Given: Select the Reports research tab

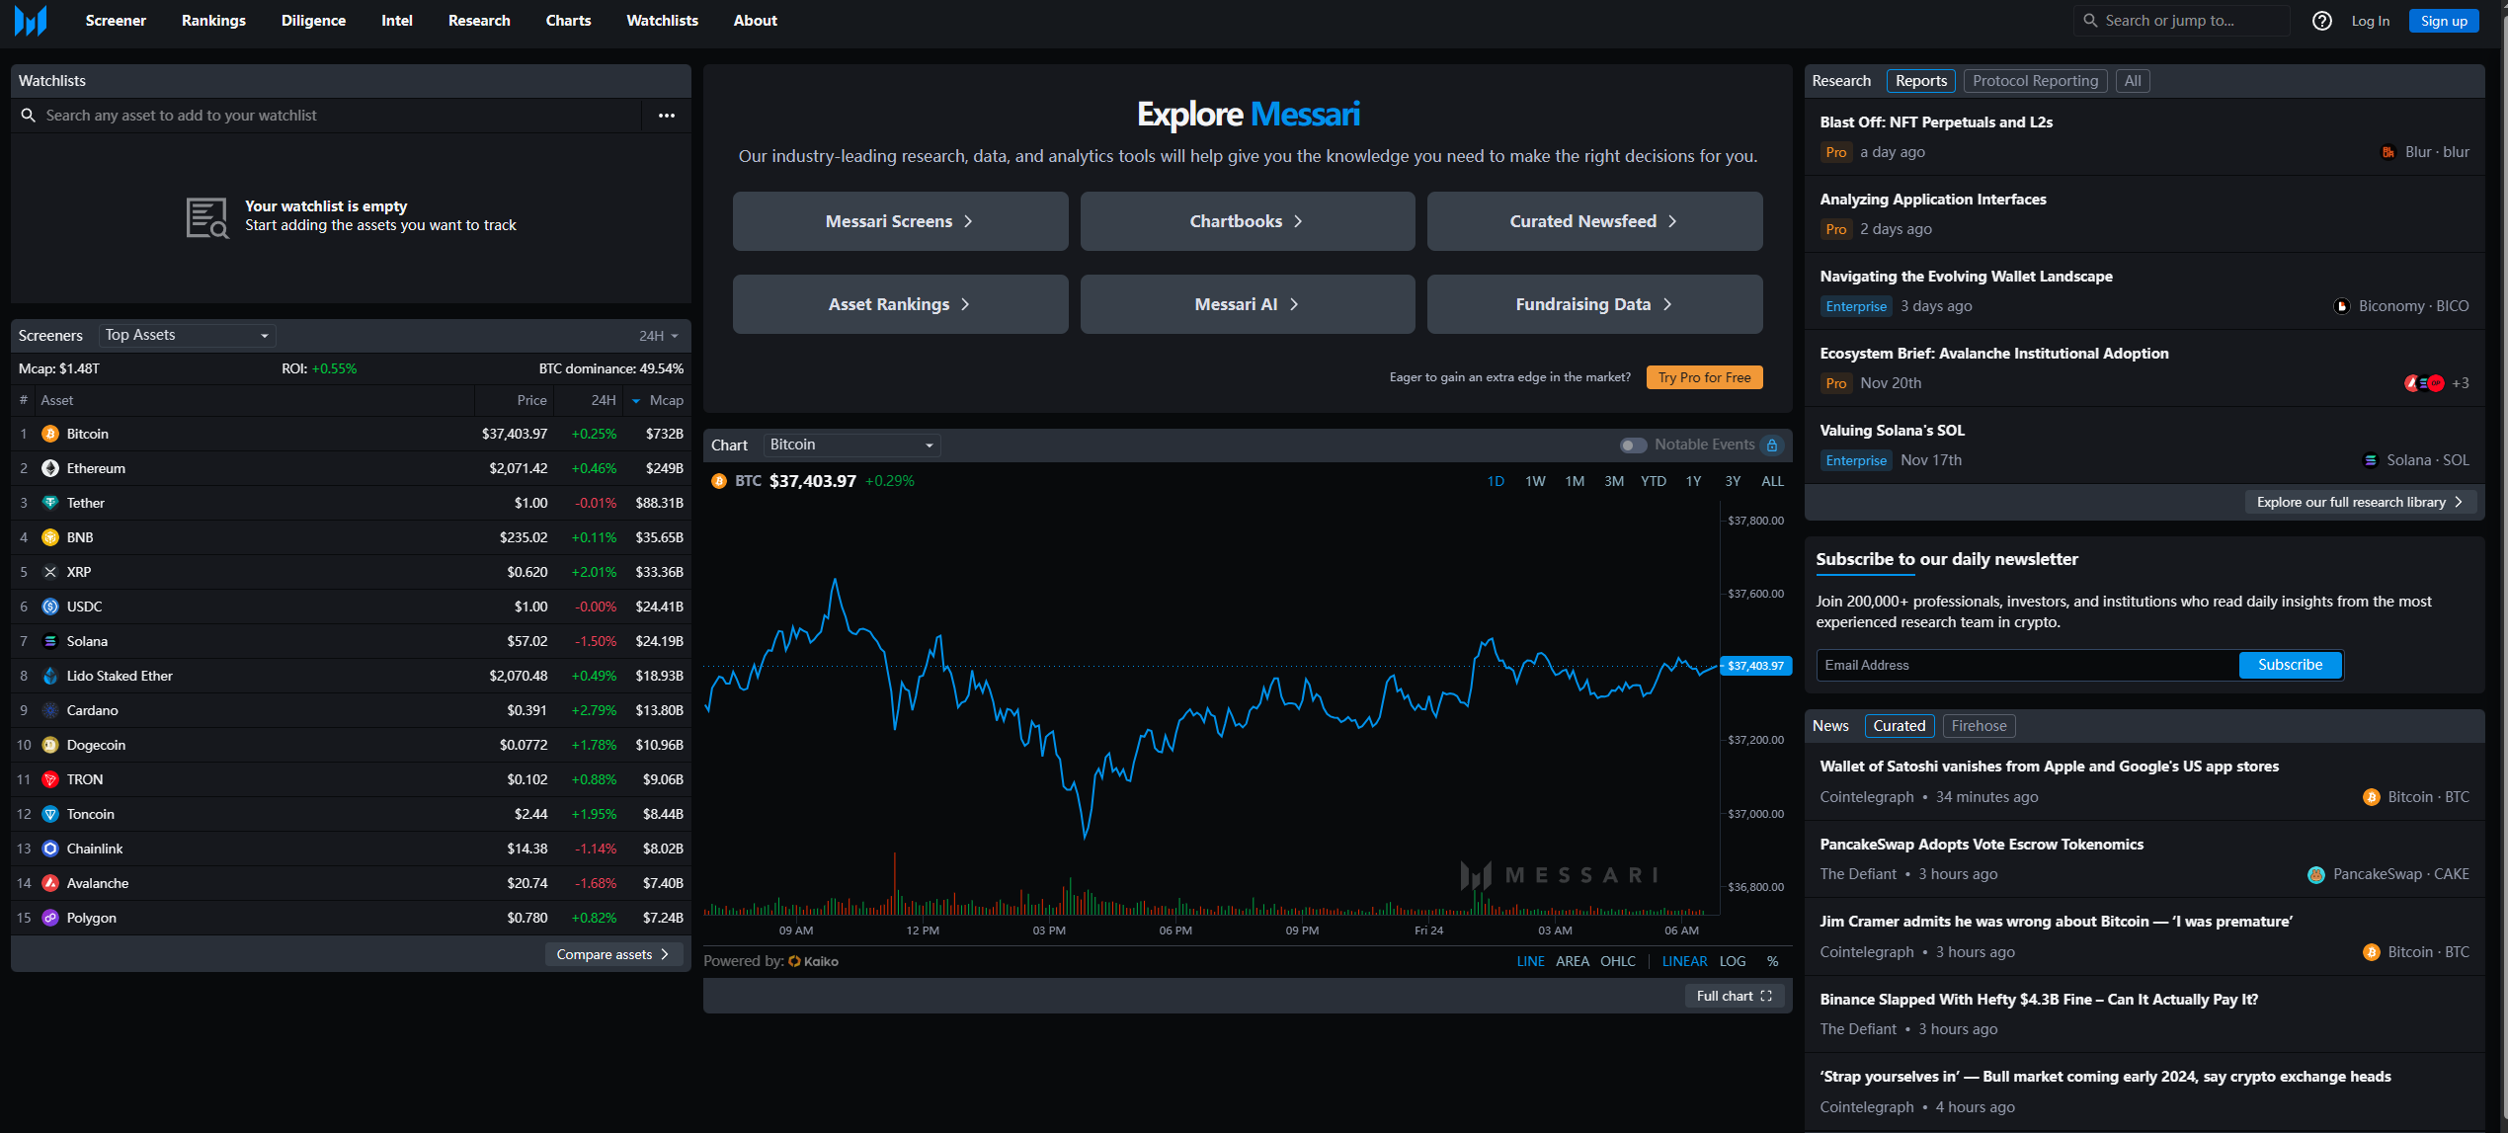Looking at the screenshot, I should tap(1920, 81).
